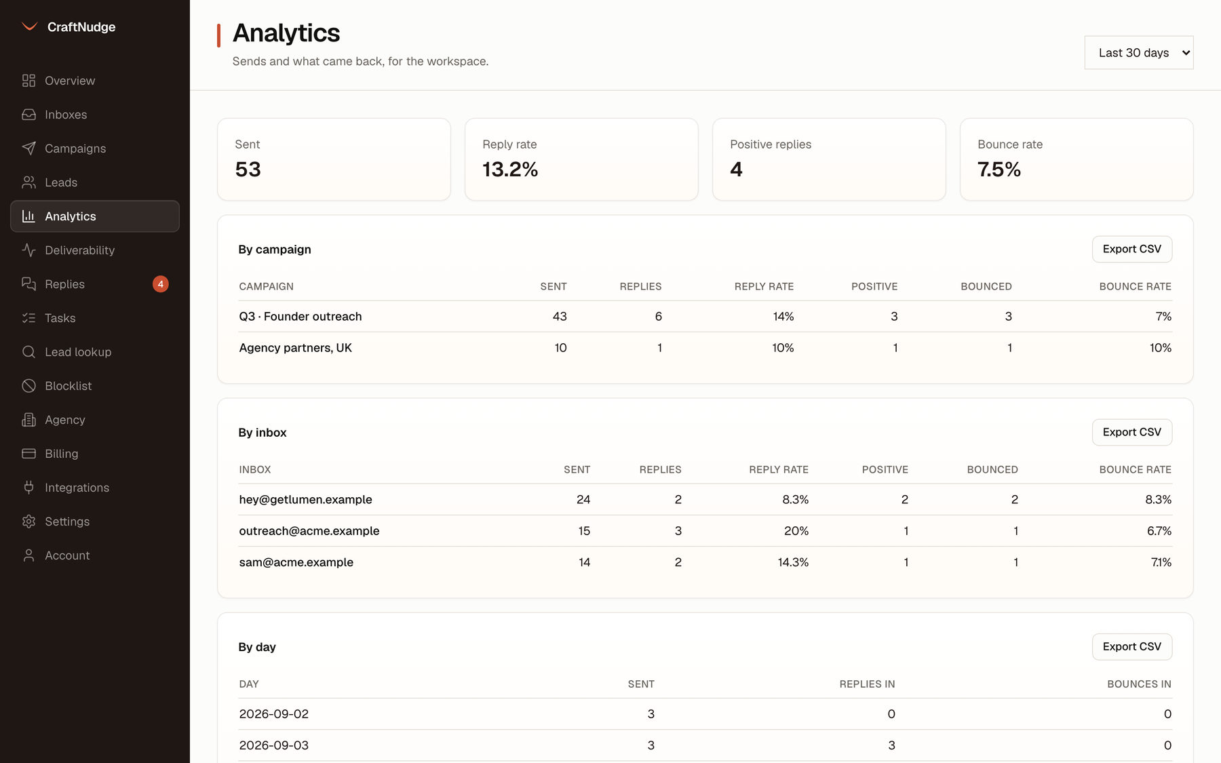Click the BOUNCES IN column header
The height and width of the screenshot is (763, 1221).
point(1139,684)
